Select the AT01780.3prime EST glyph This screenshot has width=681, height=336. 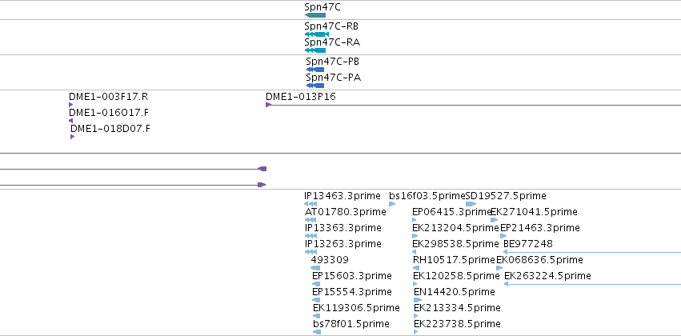pyautogui.click(x=310, y=220)
